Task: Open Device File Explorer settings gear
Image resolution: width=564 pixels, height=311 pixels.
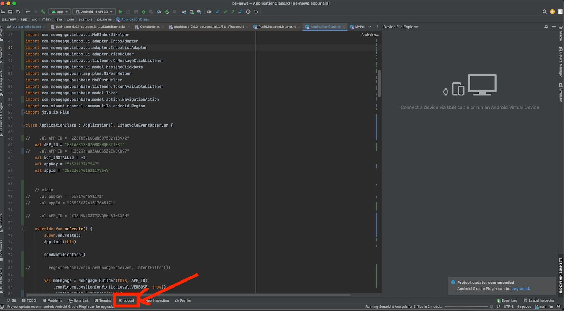Action: pyautogui.click(x=546, y=27)
